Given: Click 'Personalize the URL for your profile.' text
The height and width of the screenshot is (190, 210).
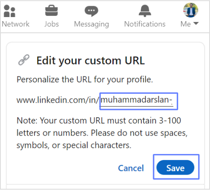Looking at the screenshot, I should [x=85, y=80].
